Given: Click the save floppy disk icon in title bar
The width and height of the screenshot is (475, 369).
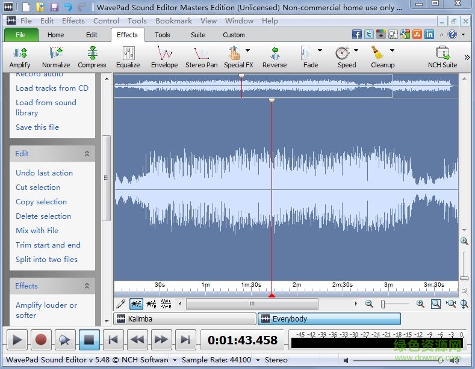Looking at the screenshot, I should coord(54,7).
